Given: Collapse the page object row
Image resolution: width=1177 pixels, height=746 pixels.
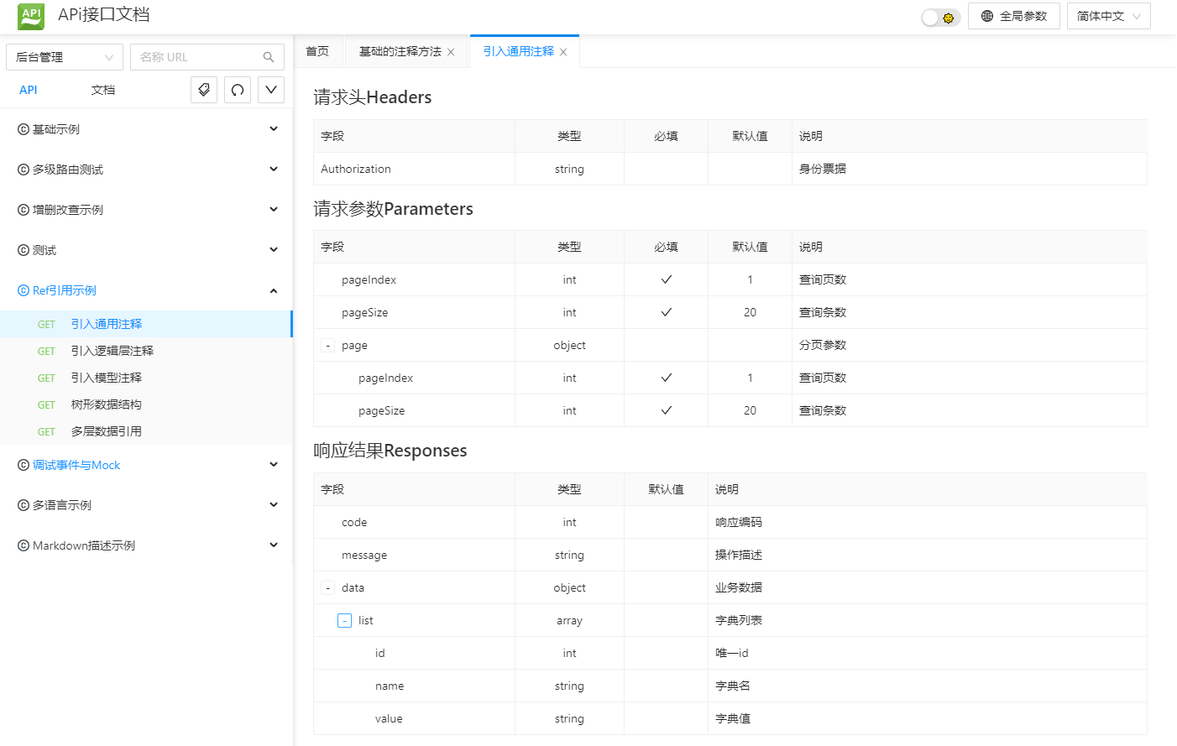Looking at the screenshot, I should click(x=327, y=346).
